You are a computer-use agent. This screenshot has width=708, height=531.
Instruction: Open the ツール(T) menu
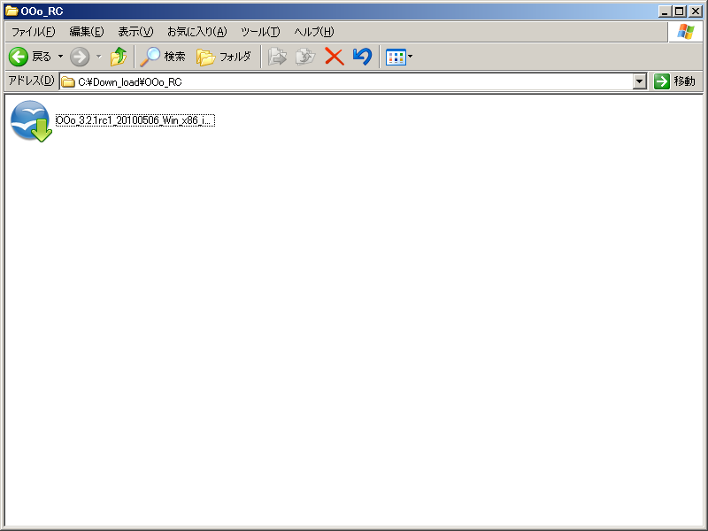pos(260,32)
